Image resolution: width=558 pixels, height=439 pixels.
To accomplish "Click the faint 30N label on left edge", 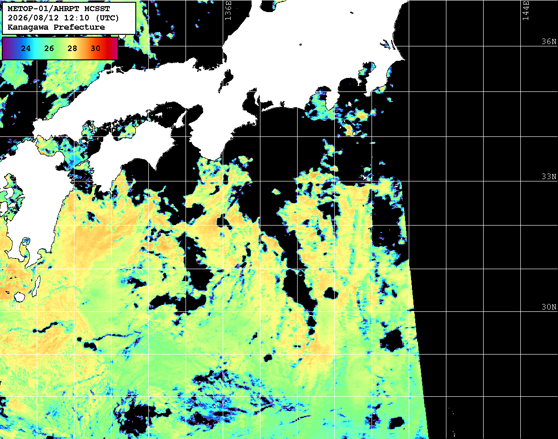I will (x=13, y=307).
